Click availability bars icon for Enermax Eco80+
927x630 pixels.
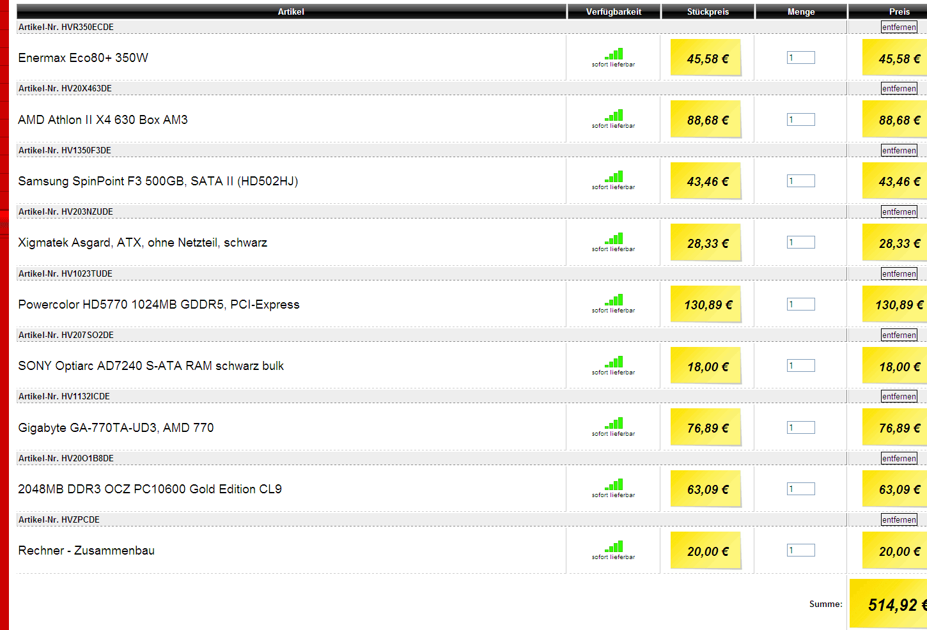[614, 54]
